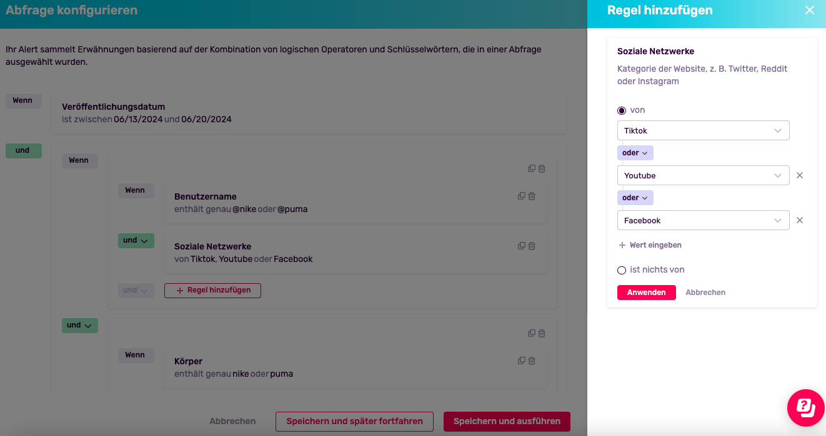Click 'Wert eingeben' to add value
Screen dimensions: 826x436
[650, 245]
